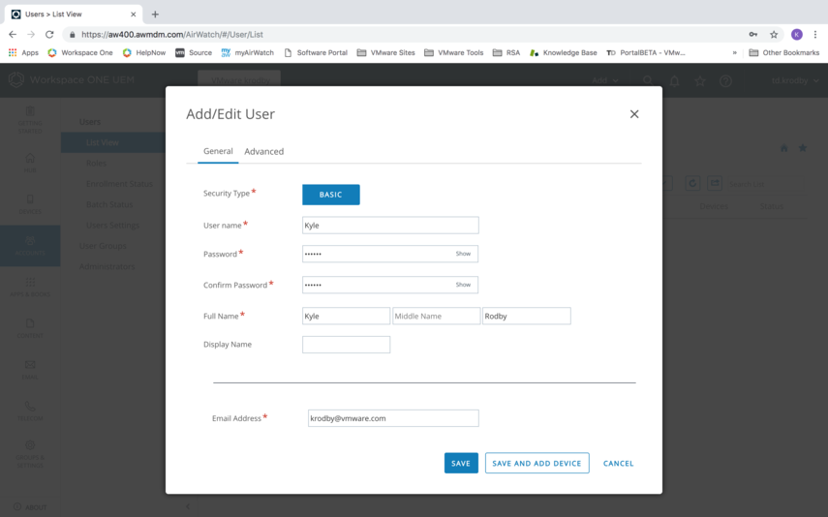The width and height of the screenshot is (828, 517).
Task: Show the Password field contents
Action: (x=463, y=254)
